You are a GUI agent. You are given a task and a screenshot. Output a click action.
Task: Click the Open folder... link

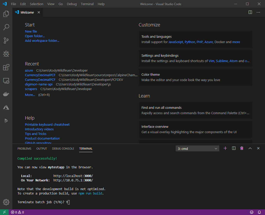pos(35,36)
